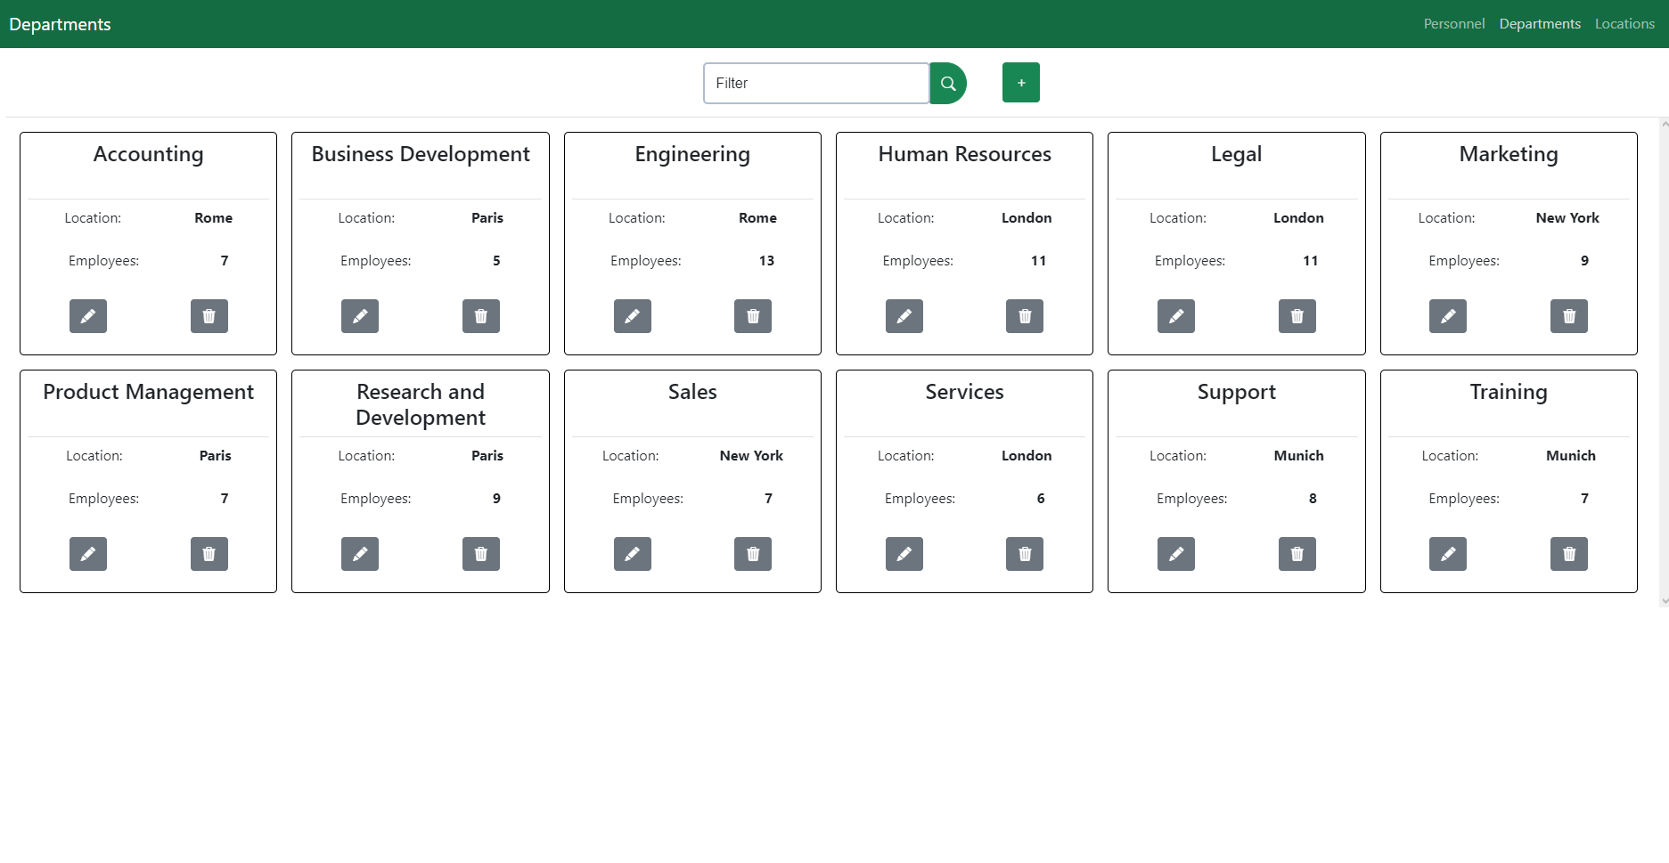Delete the Human Resources department
This screenshot has width=1669, height=863.
(1024, 316)
